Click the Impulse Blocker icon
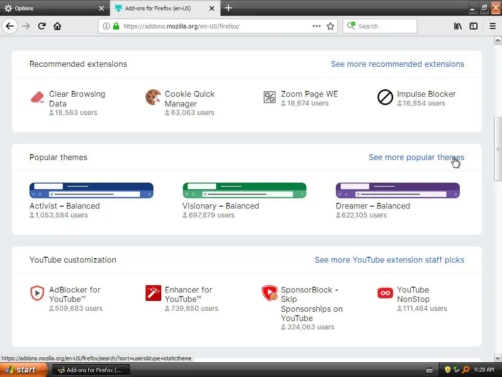The height and width of the screenshot is (377, 502). pos(385,97)
